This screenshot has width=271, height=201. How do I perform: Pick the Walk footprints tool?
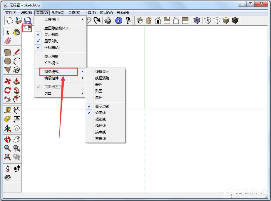tap(17, 168)
